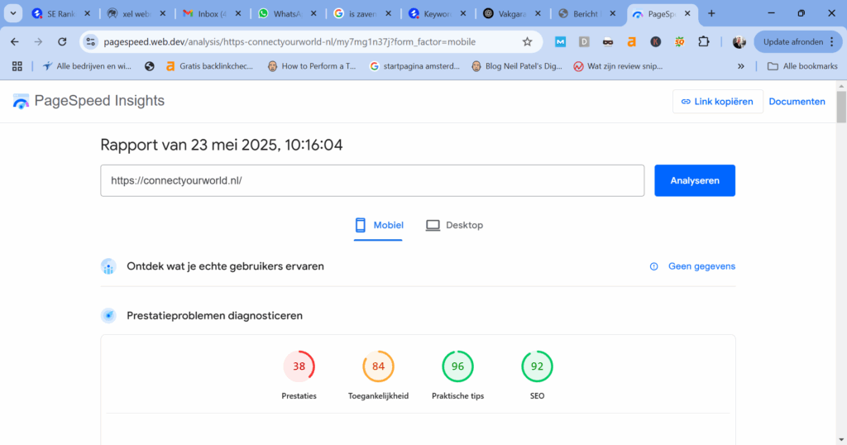
Task: Close the PageSpeed tab
Action: coord(687,14)
